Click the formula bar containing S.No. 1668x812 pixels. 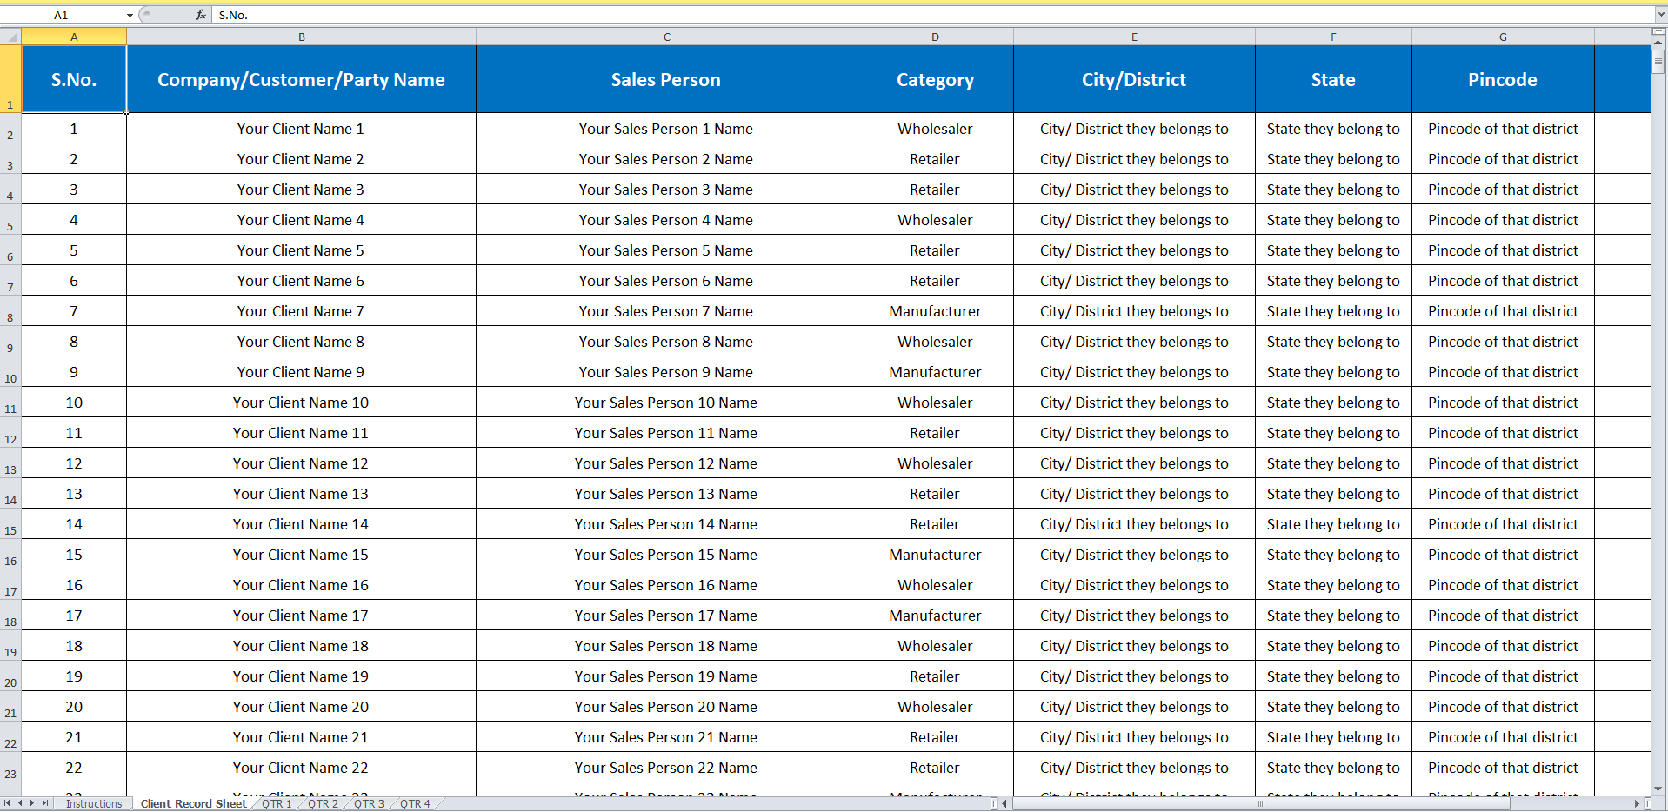tap(933, 15)
